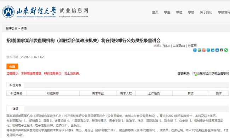Click the 职位名称 column header
The width and height of the screenshot is (230, 138).
53,93
